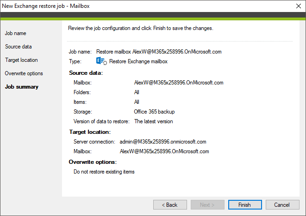Switch to the Target location step
Image resolution: width=306 pixels, height=216 pixels.
coord(21,60)
